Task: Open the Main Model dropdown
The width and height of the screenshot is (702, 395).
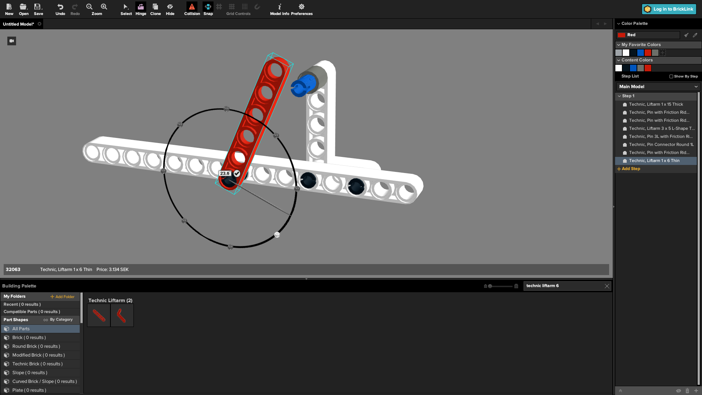Action: [658, 87]
